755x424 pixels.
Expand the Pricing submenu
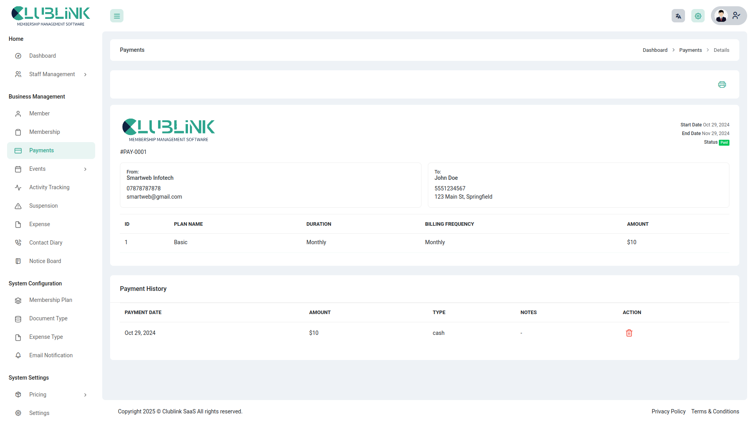[x=85, y=395]
